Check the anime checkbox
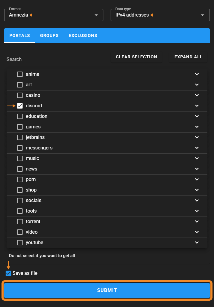The height and width of the screenshot is (307, 214). [x=20, y=74]
